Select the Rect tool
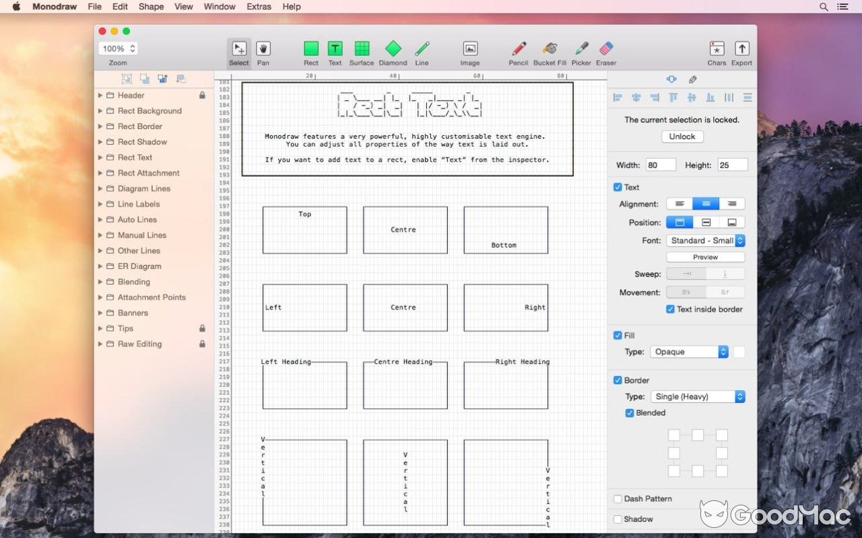Image resolution: width=862 pixels, height=538 pixels. coord(310,51)
